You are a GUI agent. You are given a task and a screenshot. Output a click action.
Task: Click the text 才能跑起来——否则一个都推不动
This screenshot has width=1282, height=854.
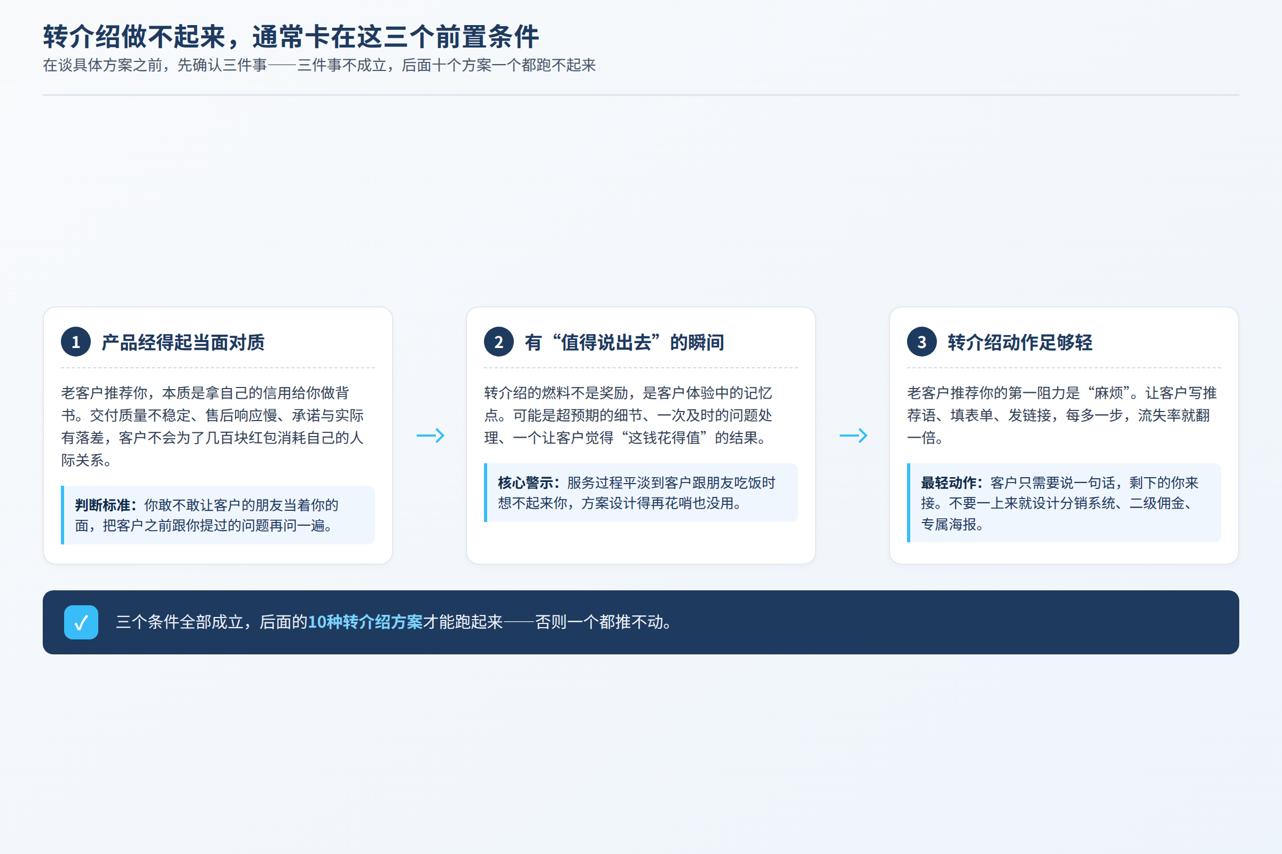[x=549, y=622]
